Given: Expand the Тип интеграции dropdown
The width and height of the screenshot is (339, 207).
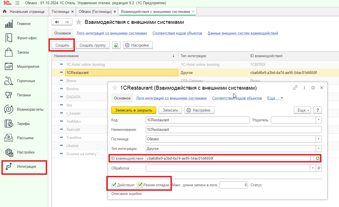Looking at the screenshot, I should (x=319, y=149).
